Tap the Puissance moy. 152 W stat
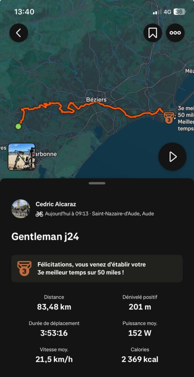The width and height of the screenshot is (194, 377). pos(140,330)
